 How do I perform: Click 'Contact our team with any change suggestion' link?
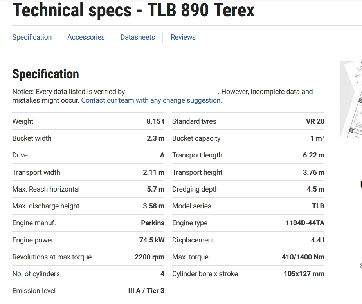click(151, 100)
